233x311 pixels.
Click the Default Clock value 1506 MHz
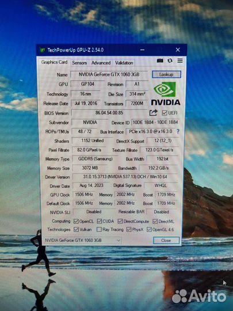coord(84,203)
